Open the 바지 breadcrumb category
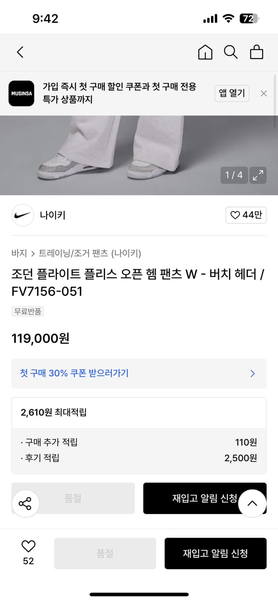Image resolution: width=278 pixels, height=602 pixels. click(16, 253)
